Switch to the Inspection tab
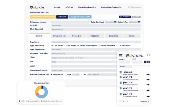169x107 pixels. [x=95, y=36]
